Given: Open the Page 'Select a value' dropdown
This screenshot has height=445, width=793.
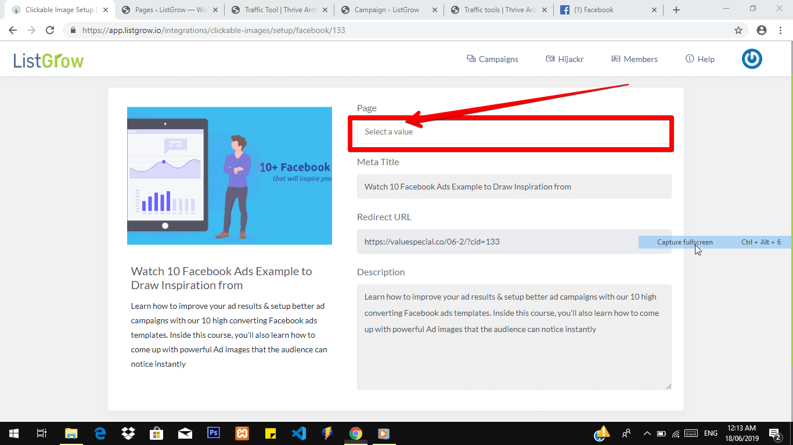Looking at the screenshot, I should point(514,132).
